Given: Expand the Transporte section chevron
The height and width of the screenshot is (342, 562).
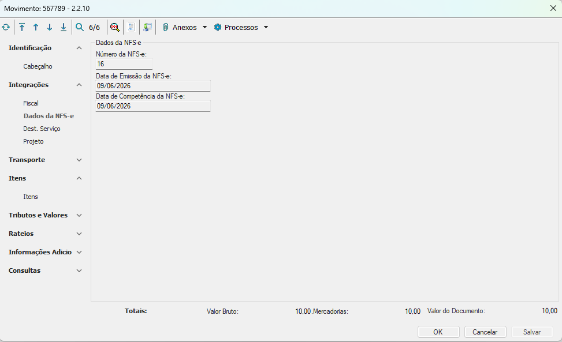Looking at the screenshot, I should coord(79,160).
